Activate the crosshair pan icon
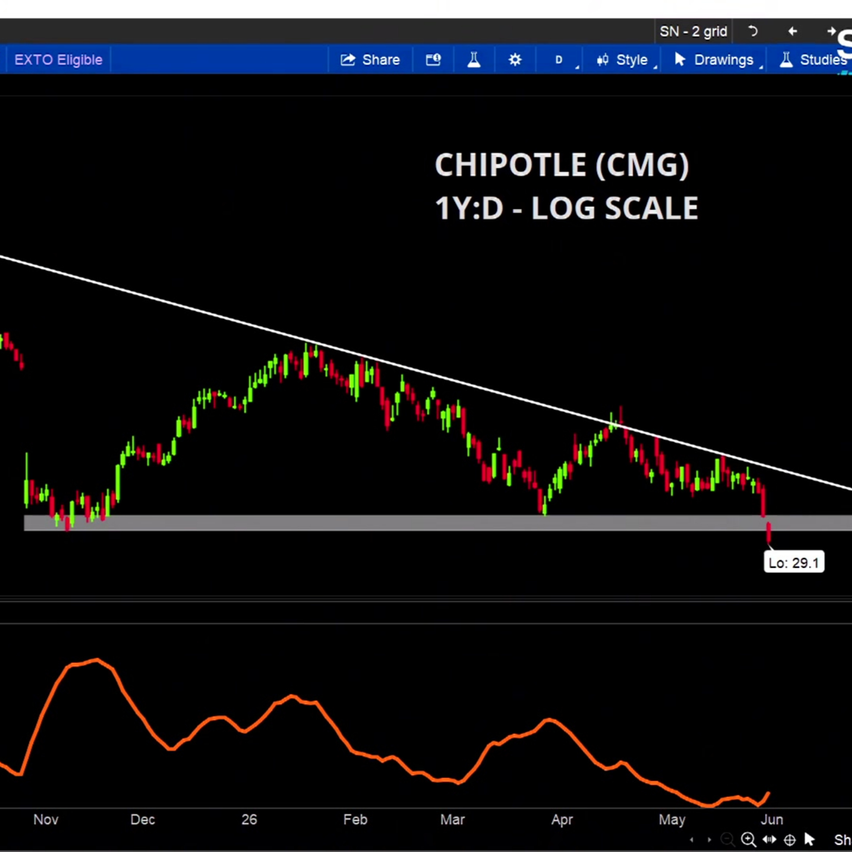The image size is (852, 852). 790,839
